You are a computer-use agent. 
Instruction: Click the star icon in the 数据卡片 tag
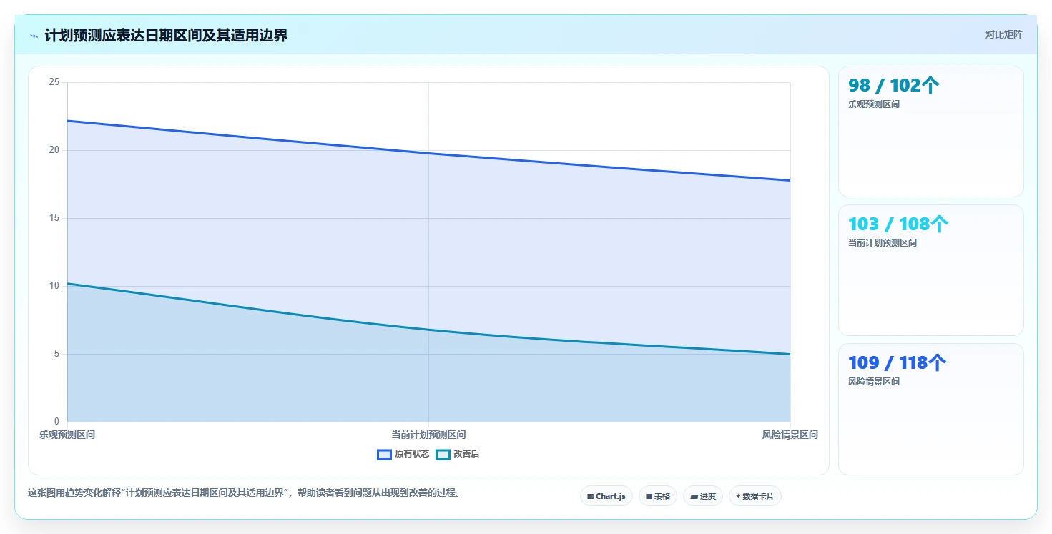pyautogui.click(x=738, y=496)
